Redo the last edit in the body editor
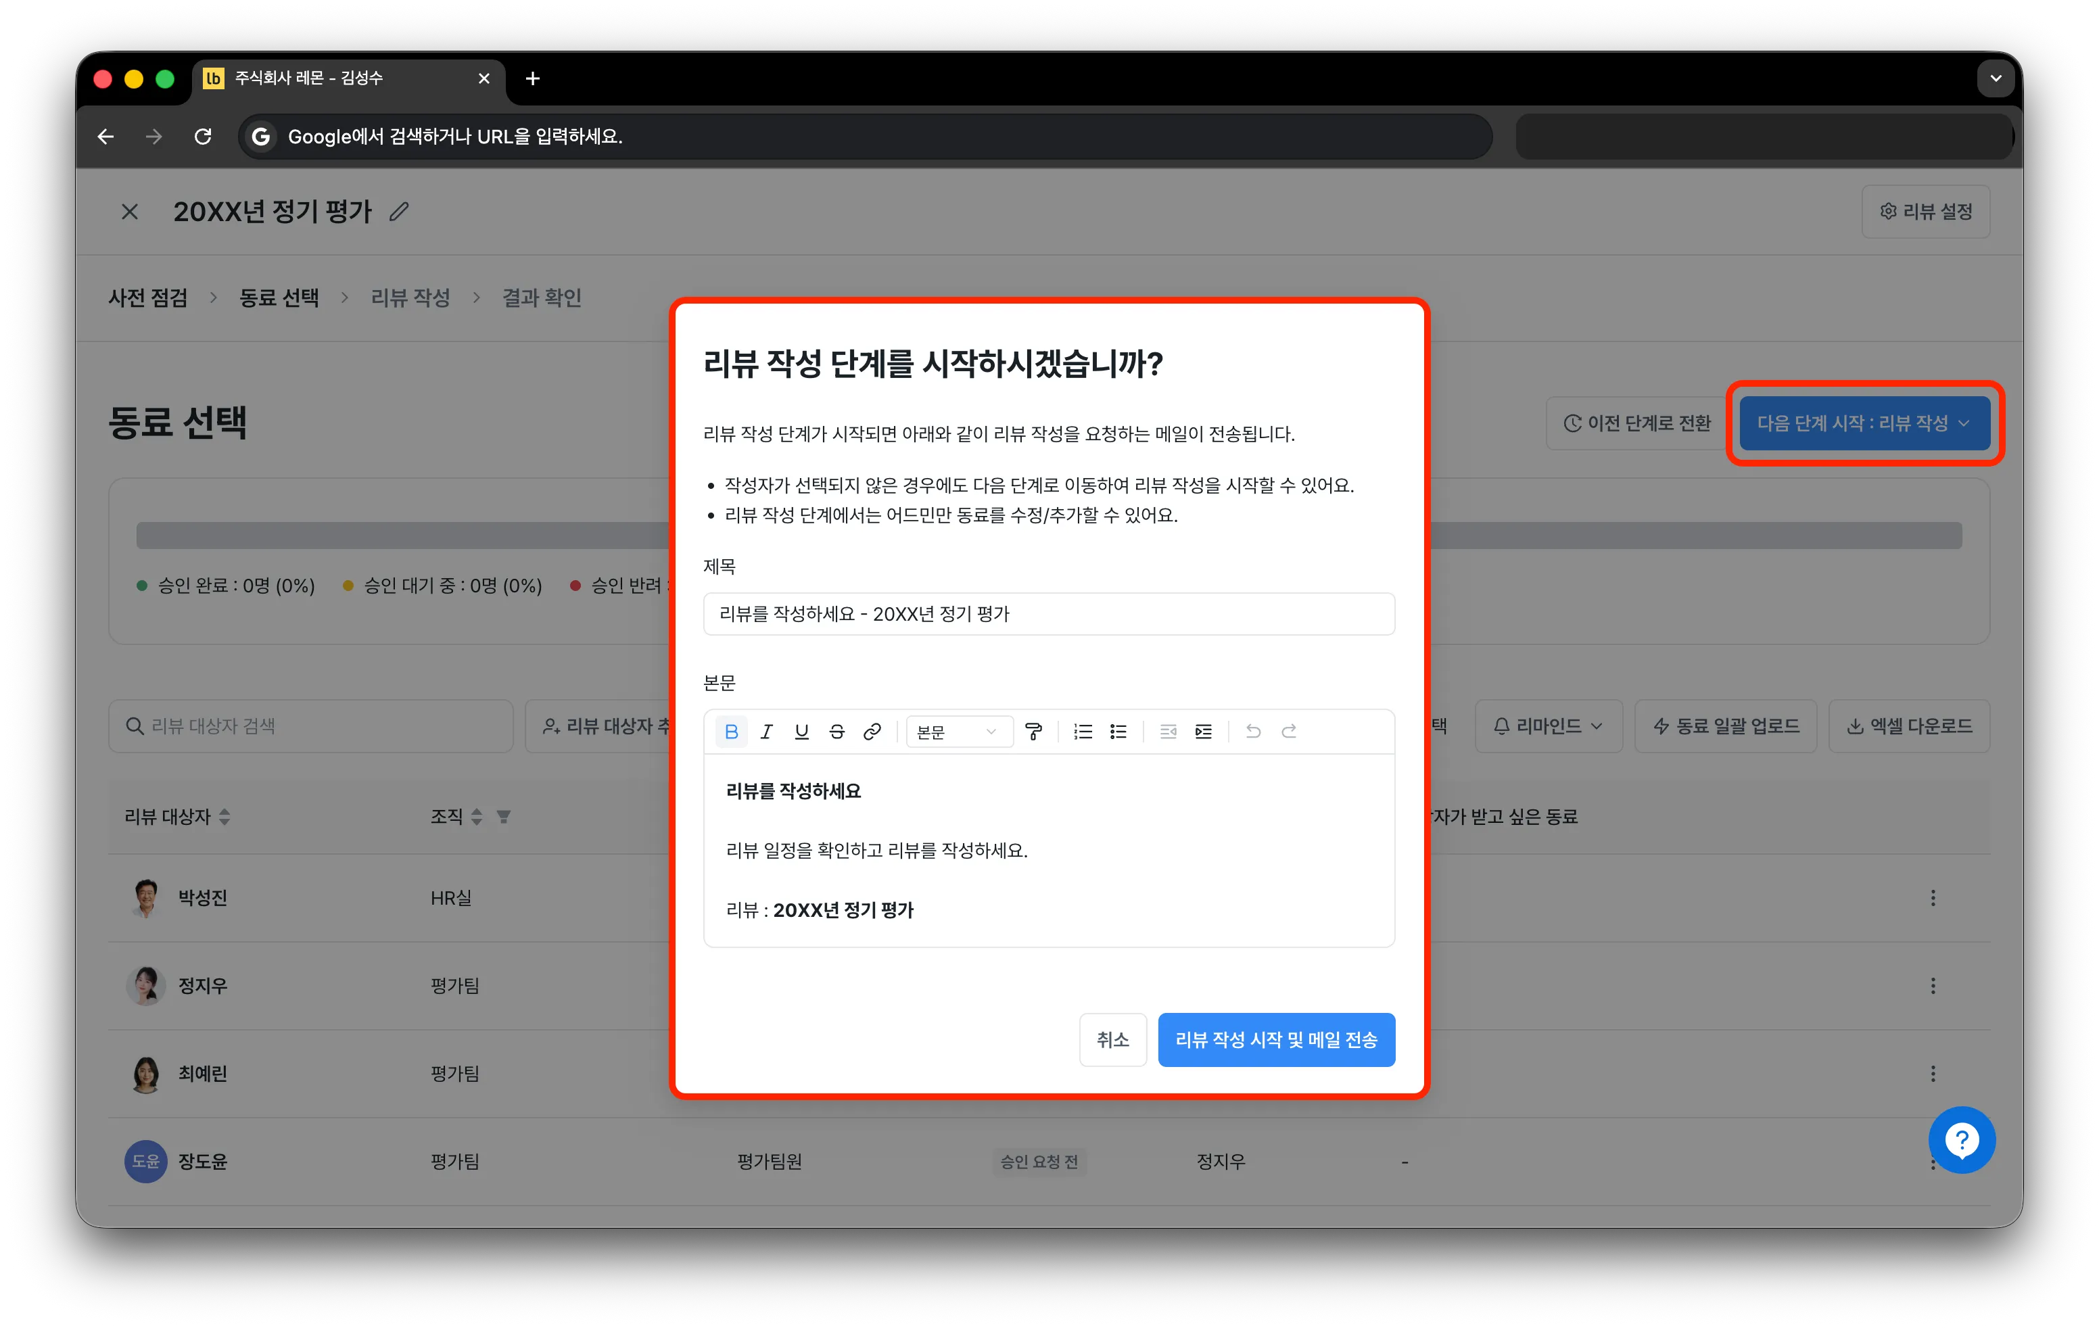 (1288, 731)
